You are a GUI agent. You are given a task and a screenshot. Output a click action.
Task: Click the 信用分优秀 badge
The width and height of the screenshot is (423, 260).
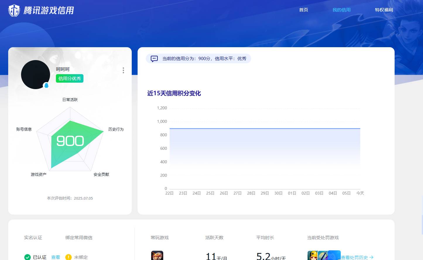click(69, 78)
